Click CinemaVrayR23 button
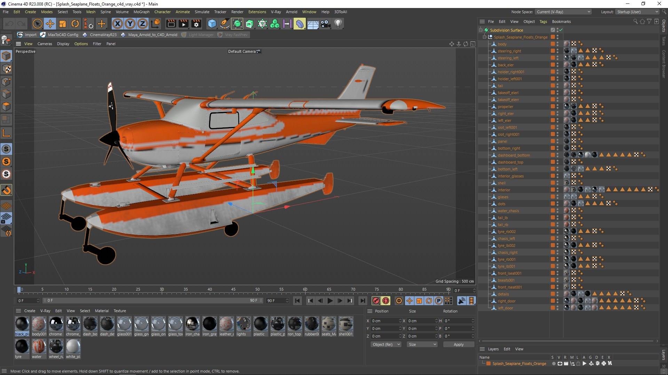Viewport: 668px width, 375px height. pos(100,35)
